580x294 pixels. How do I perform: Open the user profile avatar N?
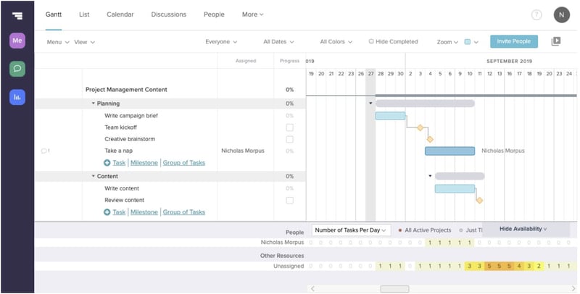click(x=561, y=14)
